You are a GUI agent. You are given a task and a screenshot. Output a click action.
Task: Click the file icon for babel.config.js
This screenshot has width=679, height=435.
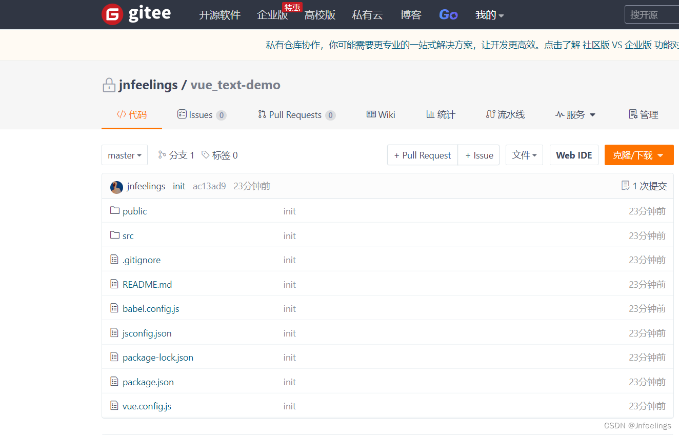114,308
